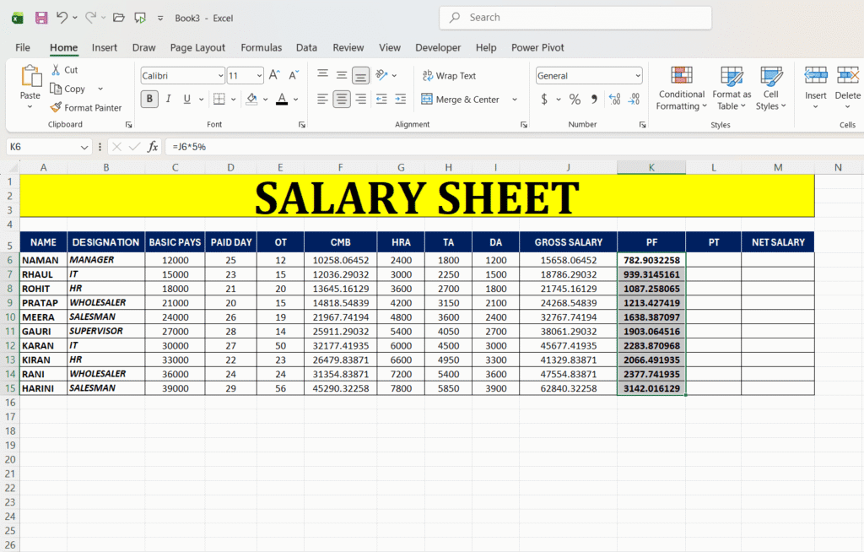Click the Redo arrow icon
864x552 pixels.
coord(90,18)
